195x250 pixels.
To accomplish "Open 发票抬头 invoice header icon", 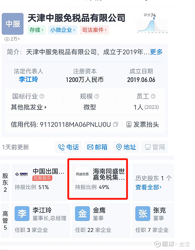I will [x=129, y=124].
